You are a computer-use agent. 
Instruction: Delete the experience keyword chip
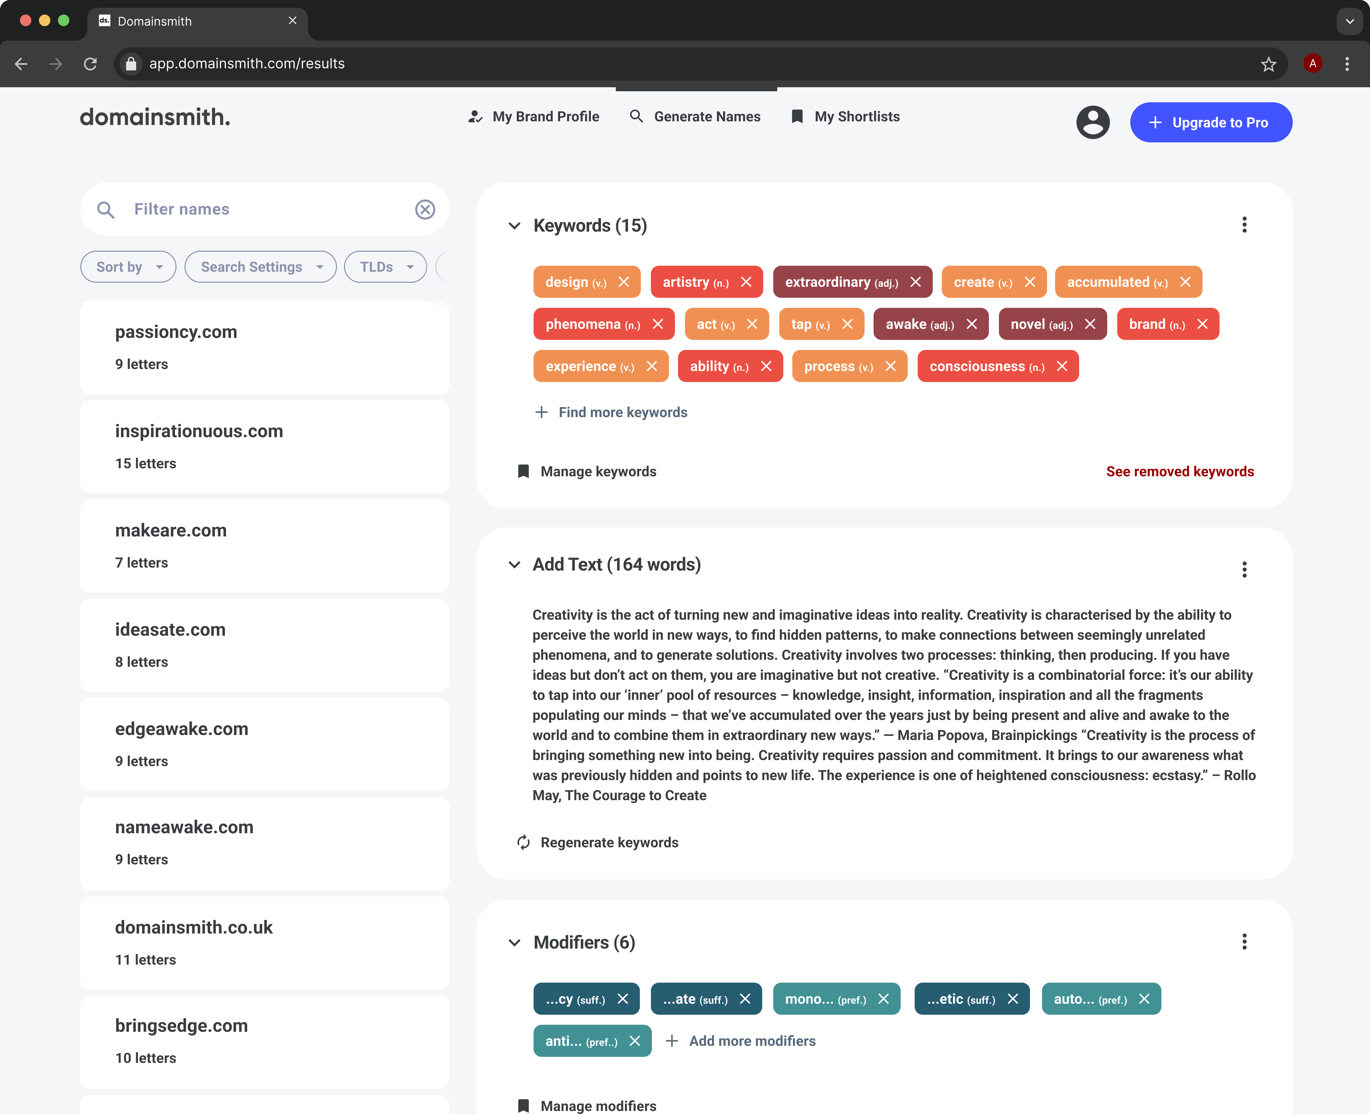coord(651,366)
